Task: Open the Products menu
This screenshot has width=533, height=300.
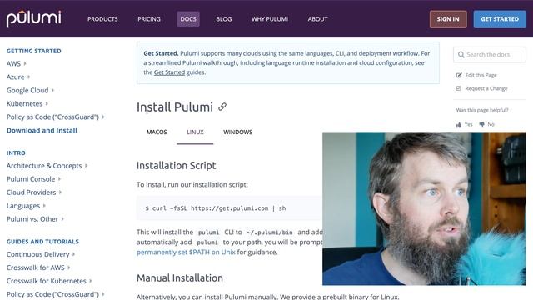Action: coord(102,19)
